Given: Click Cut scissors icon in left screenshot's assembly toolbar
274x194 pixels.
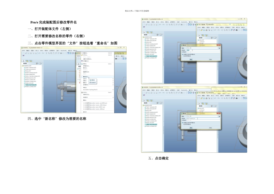Looking at the screenshot, I should [x=46, y=53].
